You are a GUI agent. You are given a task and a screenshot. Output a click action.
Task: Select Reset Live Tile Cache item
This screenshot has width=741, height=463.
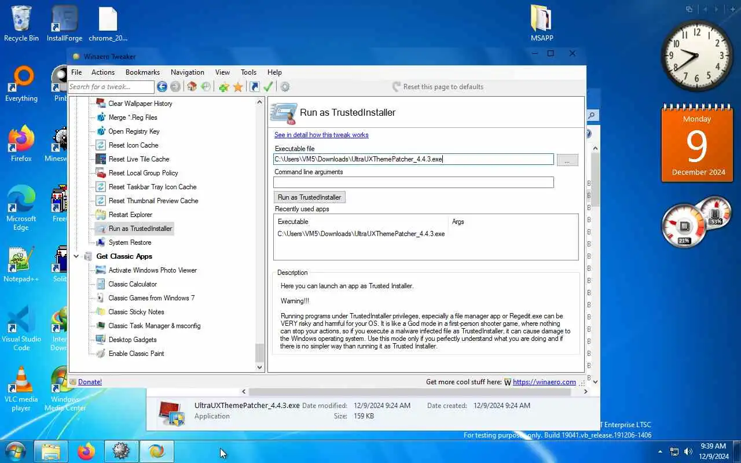(x=139, y=159)
